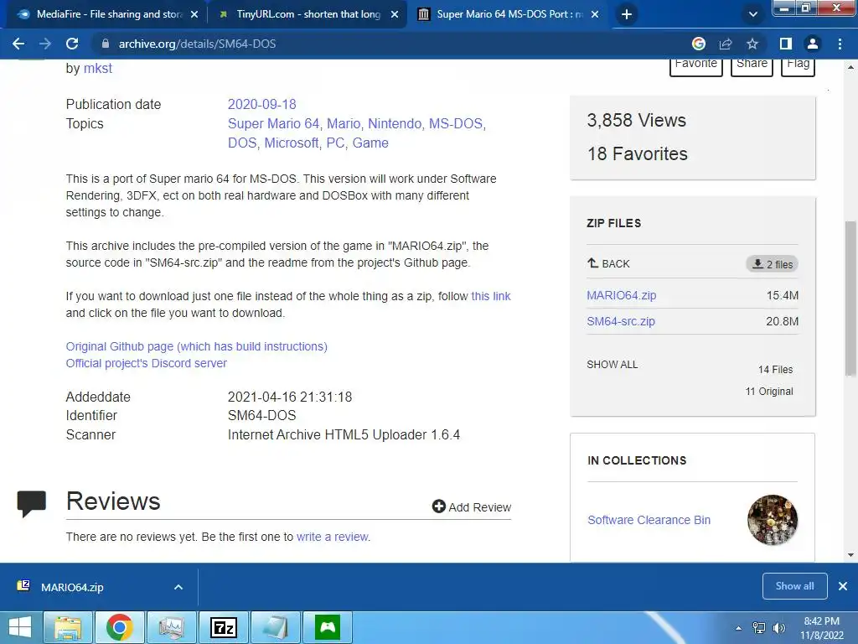Close the downloads bar

[843, 586]
